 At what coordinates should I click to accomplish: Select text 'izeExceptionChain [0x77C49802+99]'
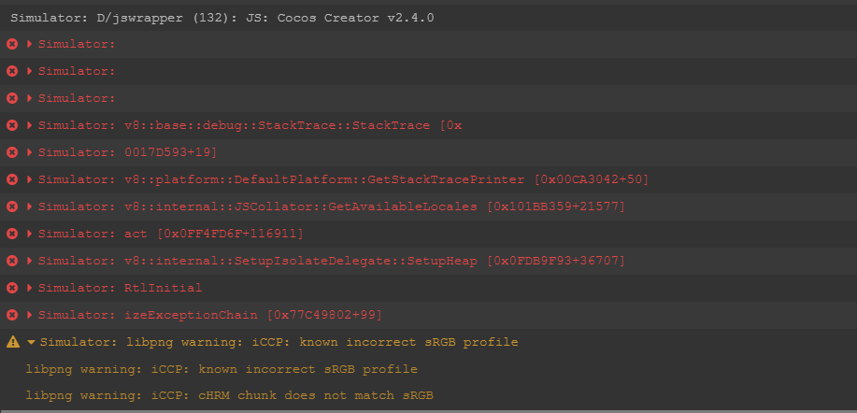coord(253,315)
